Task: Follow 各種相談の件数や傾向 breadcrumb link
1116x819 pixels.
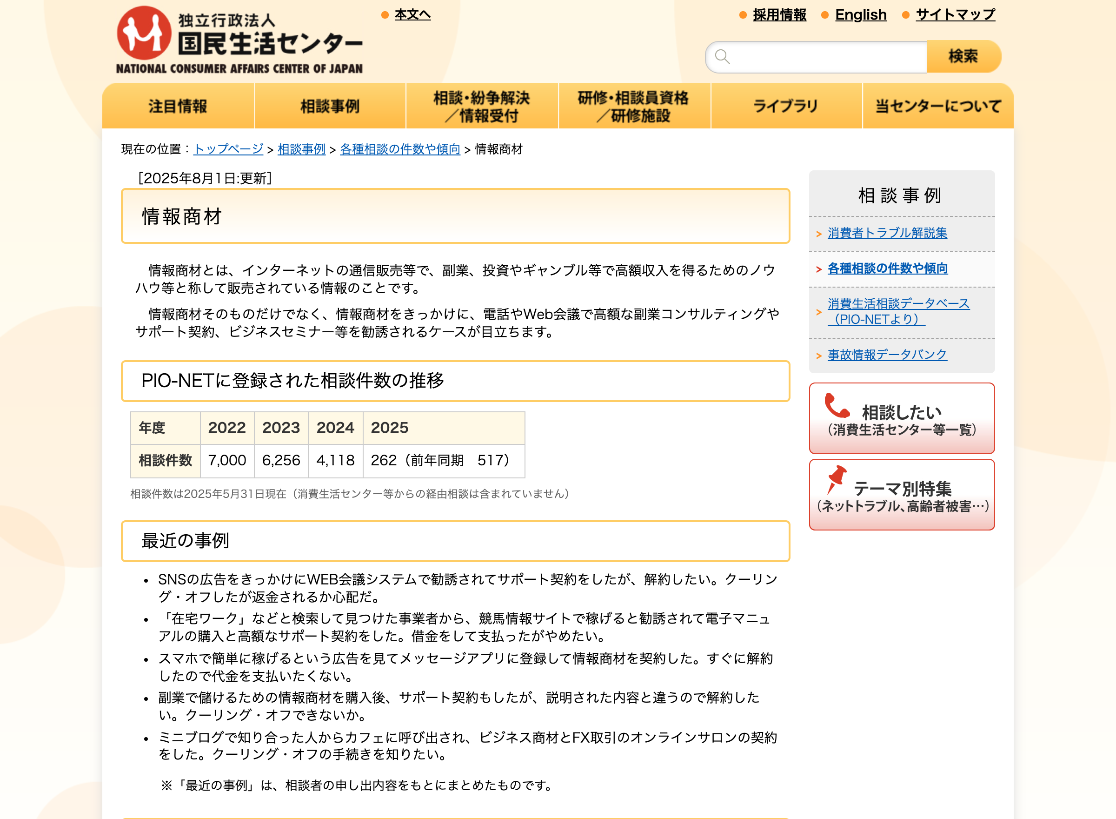Action: (x=400, y=149)
